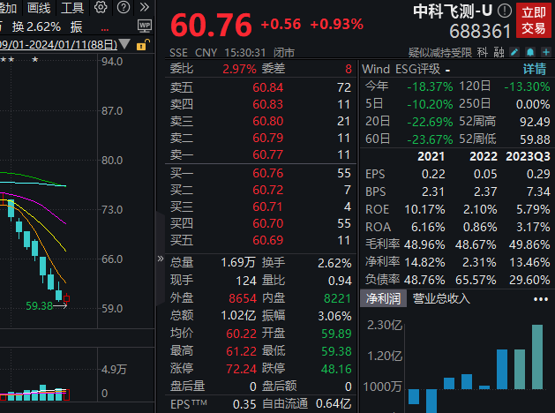
Task: Click the bell alert icon
Action: click(x=530, y=52)
